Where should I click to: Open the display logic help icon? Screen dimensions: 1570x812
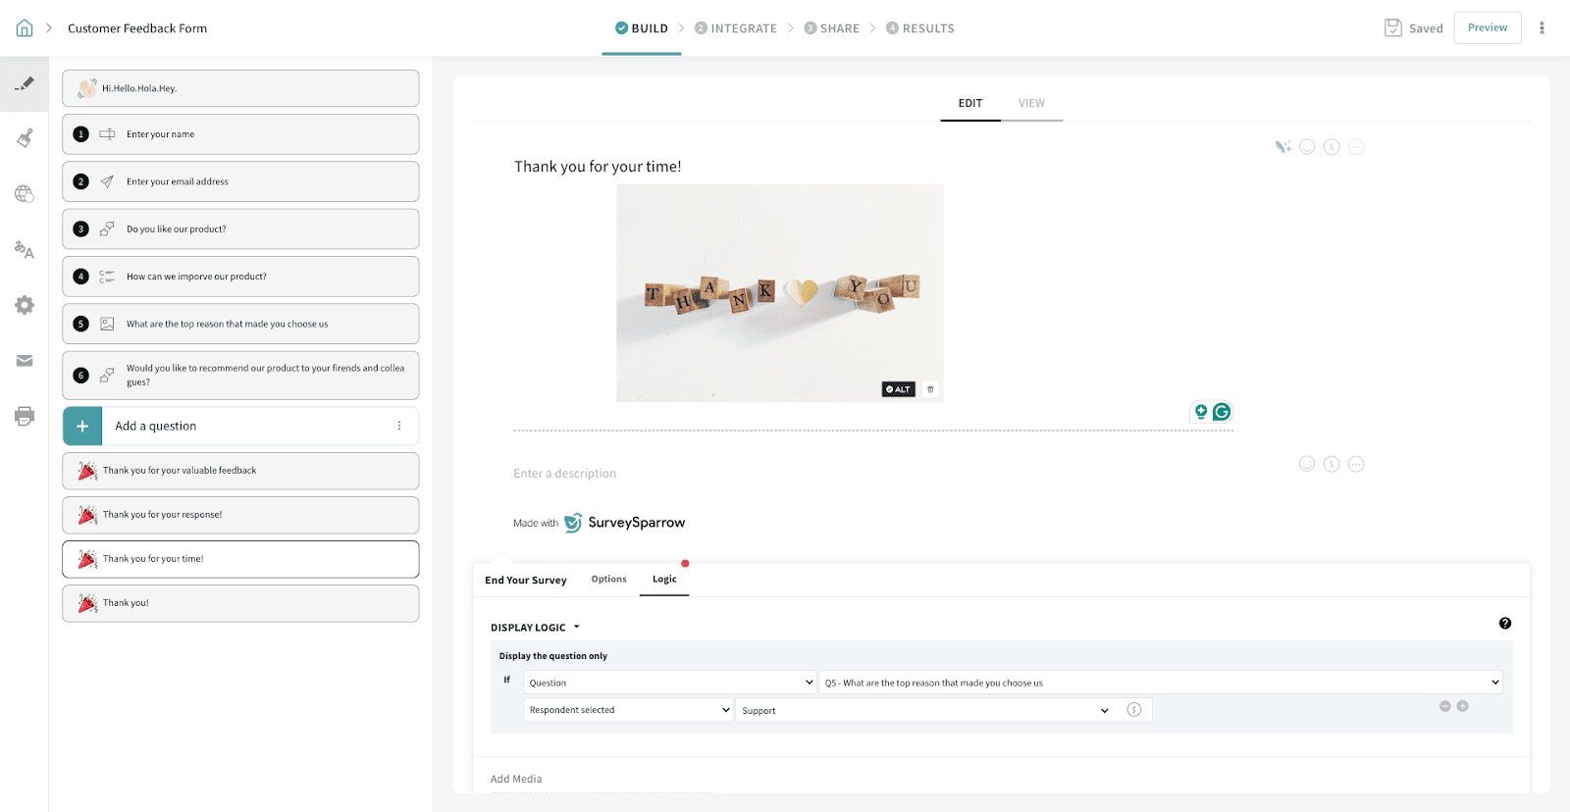(x=1504, y=624)
